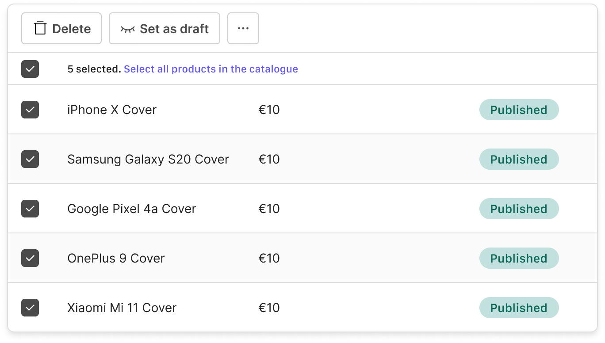This screenshot has width=605, height=343.
Task: Click the Delete button with trash icon
Action: 61,29
